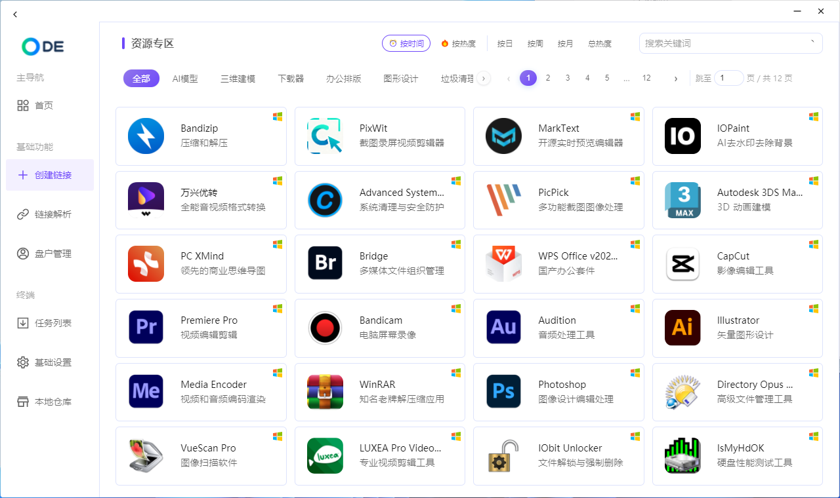
Task: Expand more category tabs with the arrow
Action: pos(484,79)
